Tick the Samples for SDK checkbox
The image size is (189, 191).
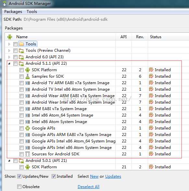pyautogui.click(x=22, y=76)
